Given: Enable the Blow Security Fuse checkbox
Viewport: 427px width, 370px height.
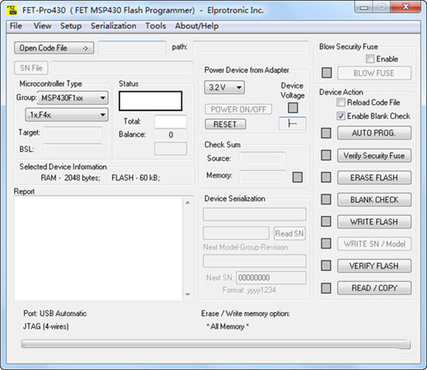Looking at the screenshot, I should click(x=370, y=59).
